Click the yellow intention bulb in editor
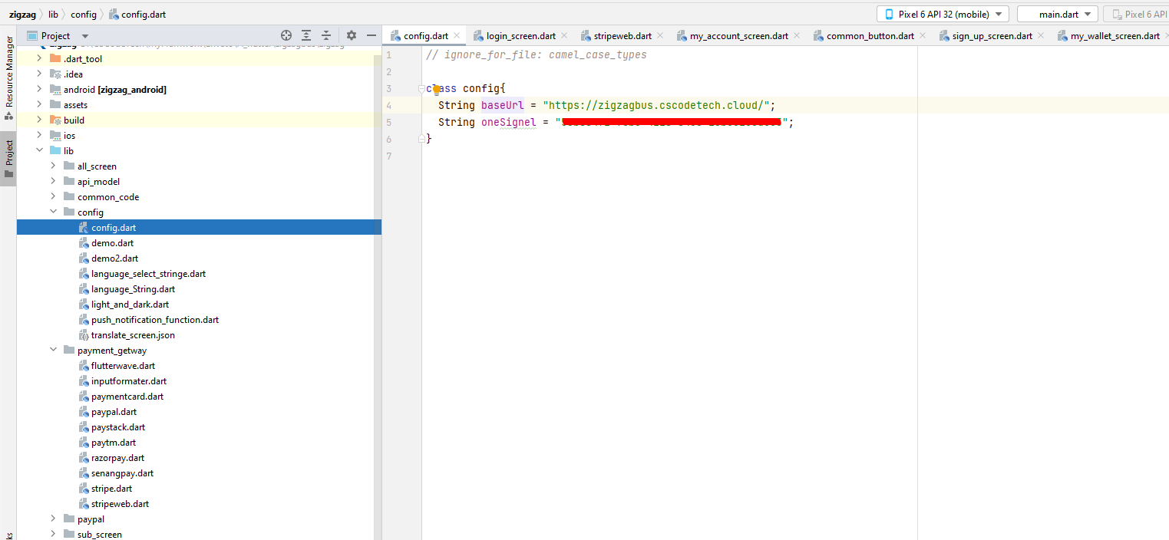 [x=436, y=89]
